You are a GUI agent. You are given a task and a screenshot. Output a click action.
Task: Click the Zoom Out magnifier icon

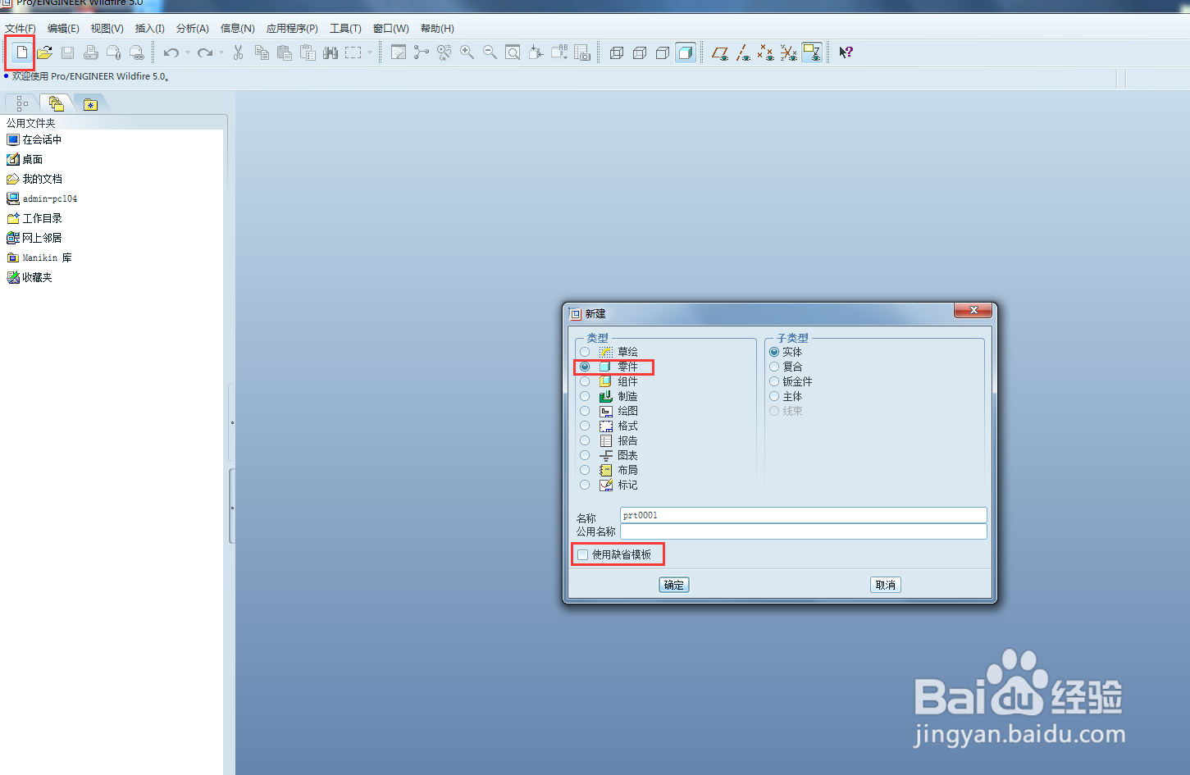tap(490, 52)
